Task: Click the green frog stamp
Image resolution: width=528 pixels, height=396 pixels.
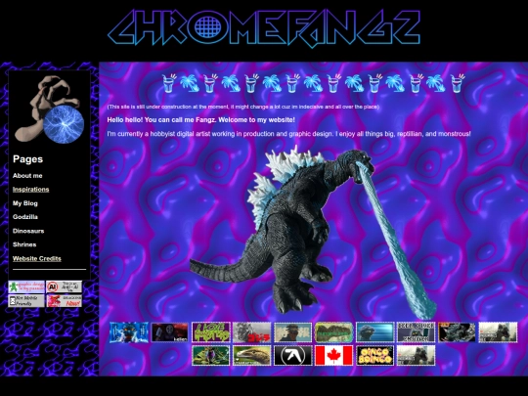Action: [x=211, y=355]
